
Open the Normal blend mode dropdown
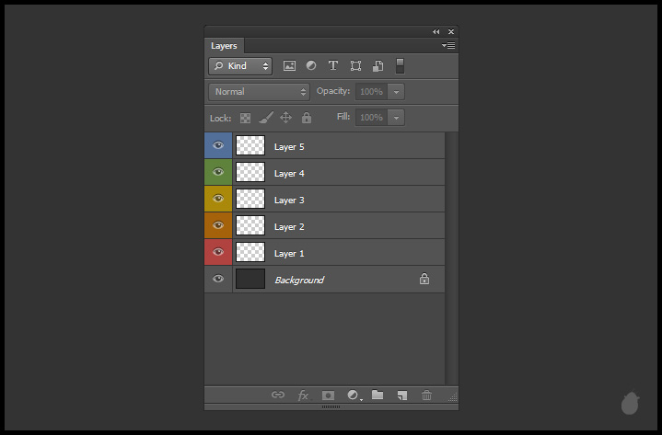[261, 92]
